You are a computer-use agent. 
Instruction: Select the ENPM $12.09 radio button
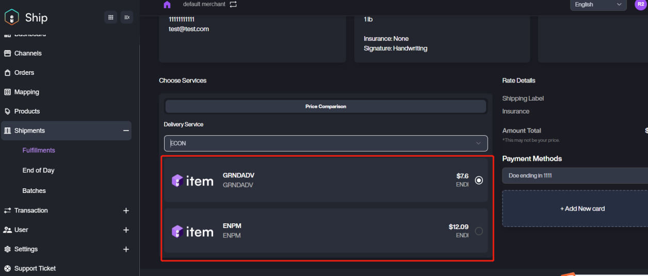pyautogui.click(x=479, y=231)
